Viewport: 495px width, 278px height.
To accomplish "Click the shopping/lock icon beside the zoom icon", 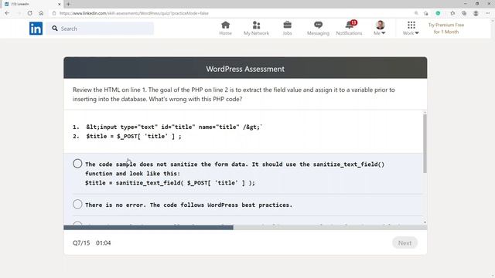I will pyautogui.click(x=426, y=13).
